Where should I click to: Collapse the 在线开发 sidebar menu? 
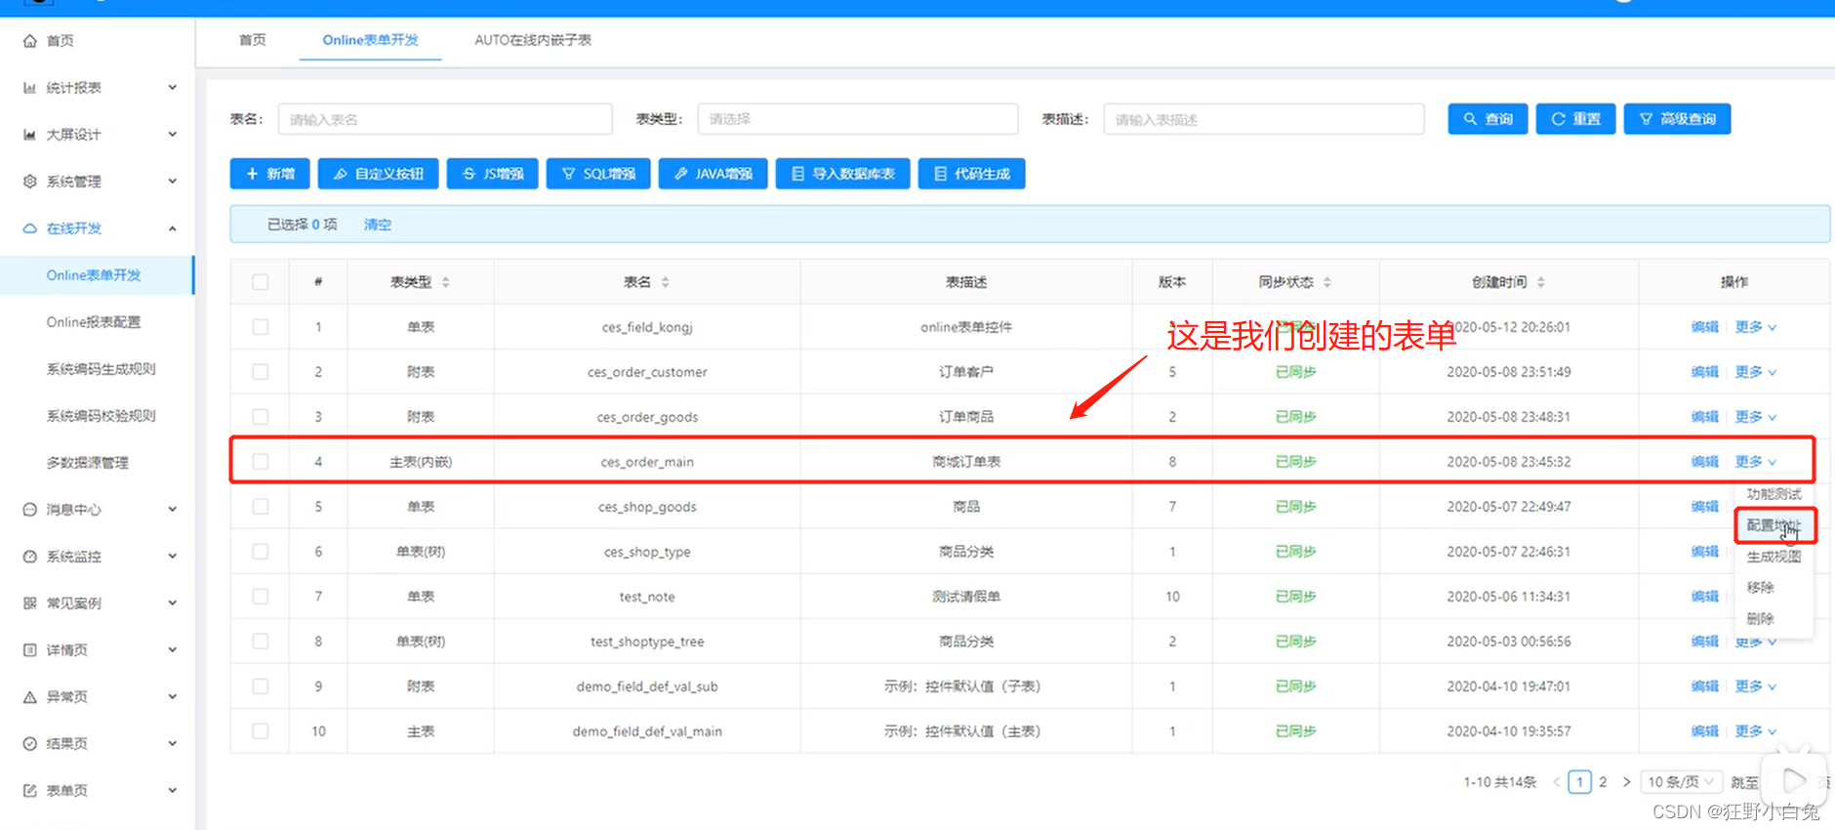click(173, 228)
